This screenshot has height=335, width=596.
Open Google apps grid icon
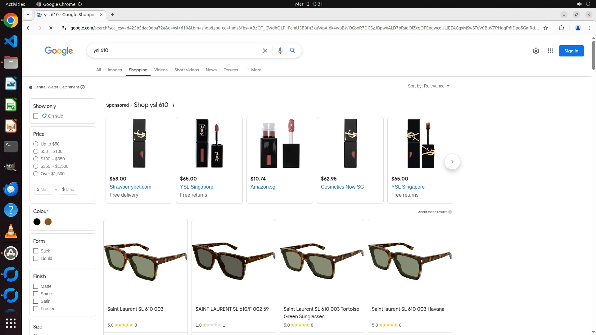550,51
